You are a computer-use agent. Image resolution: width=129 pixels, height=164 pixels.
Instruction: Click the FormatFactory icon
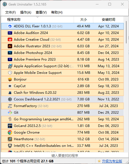[x=10, y=106]
